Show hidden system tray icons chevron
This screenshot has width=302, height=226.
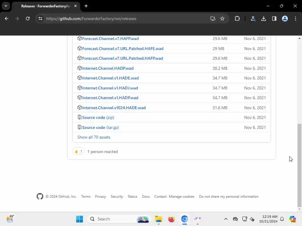pyautogui.click(x=226, y=219)
